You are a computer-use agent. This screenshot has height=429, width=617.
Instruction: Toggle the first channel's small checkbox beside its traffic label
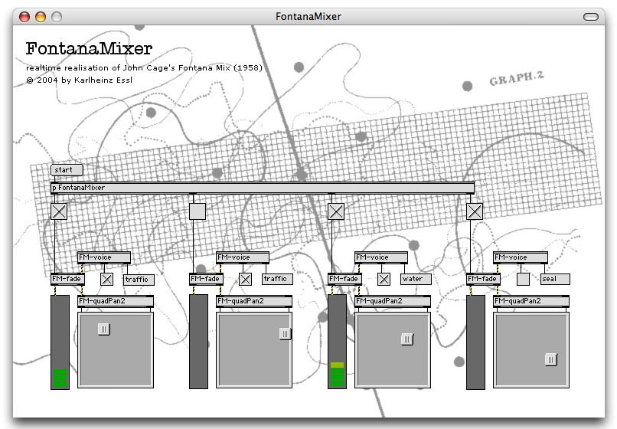tap(106, 280)
